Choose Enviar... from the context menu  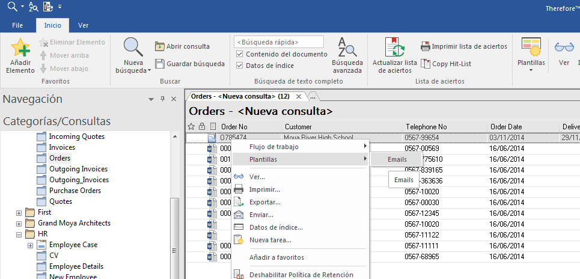point(301,215)
